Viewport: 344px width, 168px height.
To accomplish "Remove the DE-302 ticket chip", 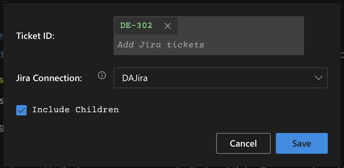I will pos(167,26).
